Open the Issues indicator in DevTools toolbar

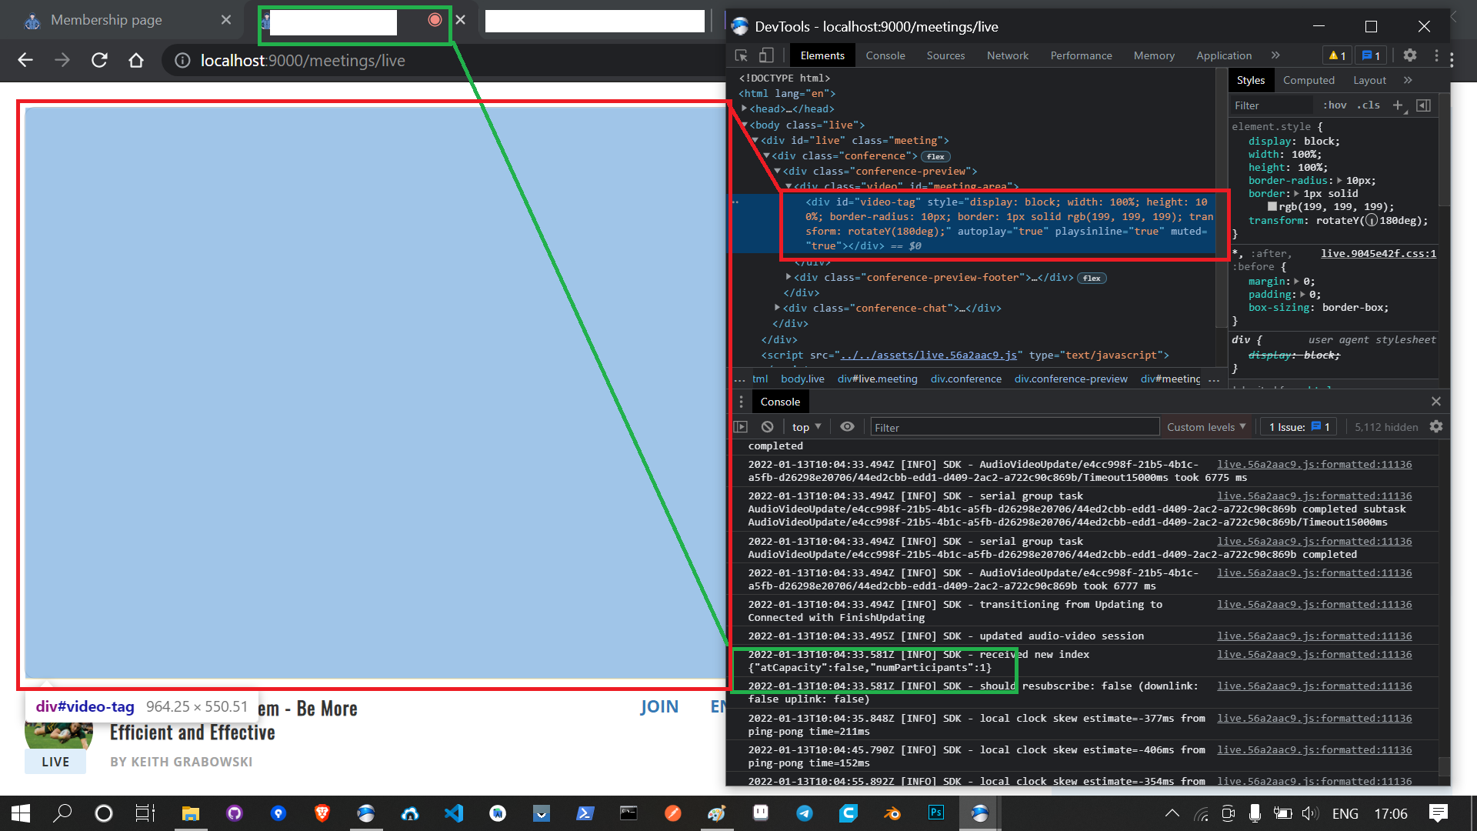pyautogui.click(x=1370, y=55)
